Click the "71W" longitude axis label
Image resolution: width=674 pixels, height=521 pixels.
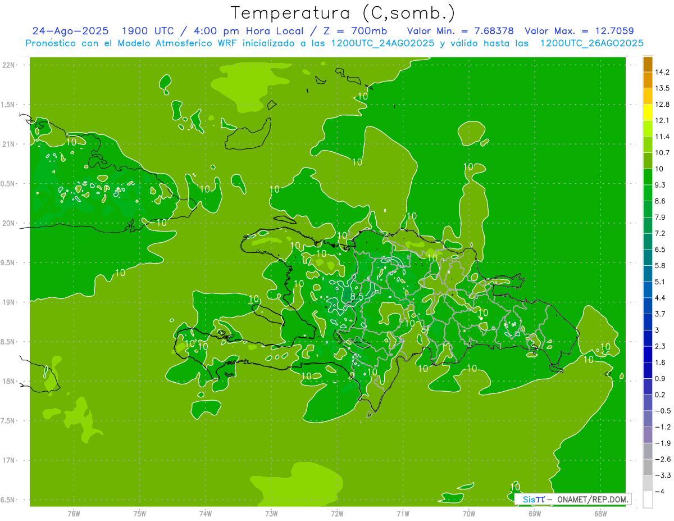(x=403, y=514)
